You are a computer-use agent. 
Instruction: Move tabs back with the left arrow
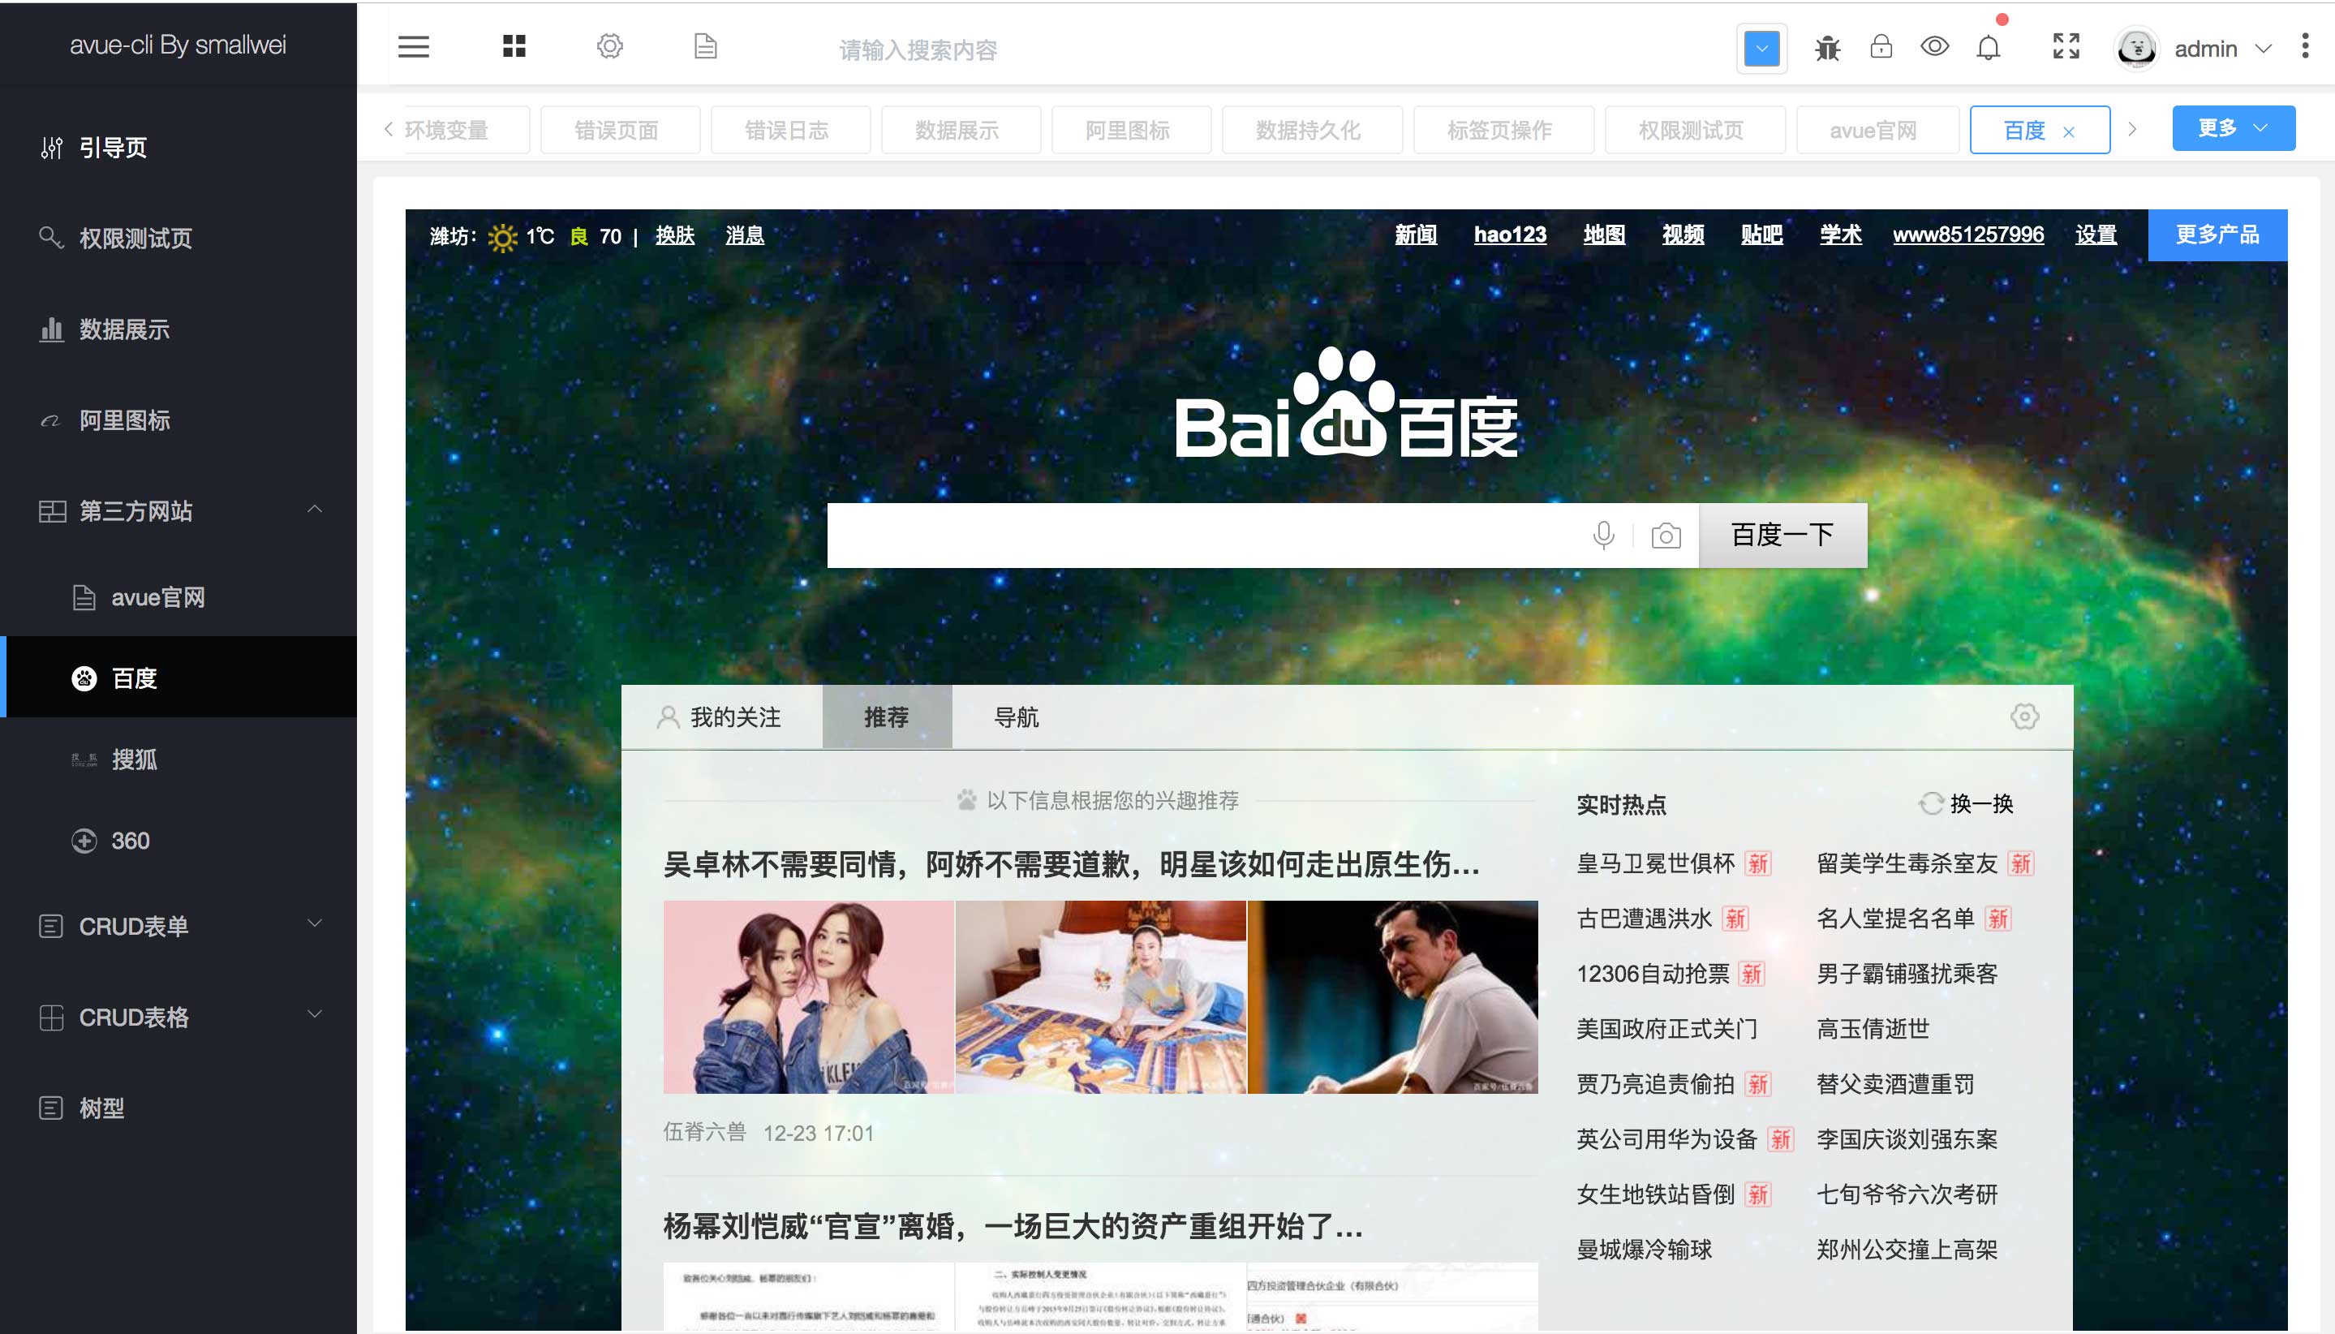[x=389, y=129]
